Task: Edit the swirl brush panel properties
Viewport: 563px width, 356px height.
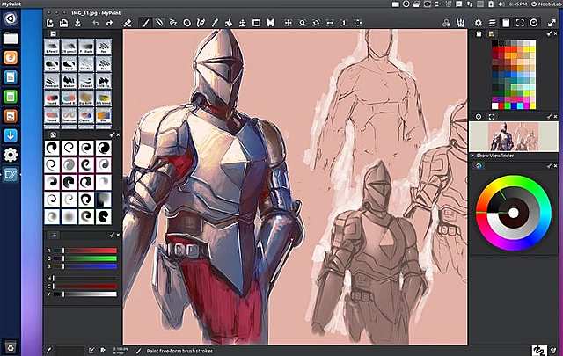Action: coord(112,135)
